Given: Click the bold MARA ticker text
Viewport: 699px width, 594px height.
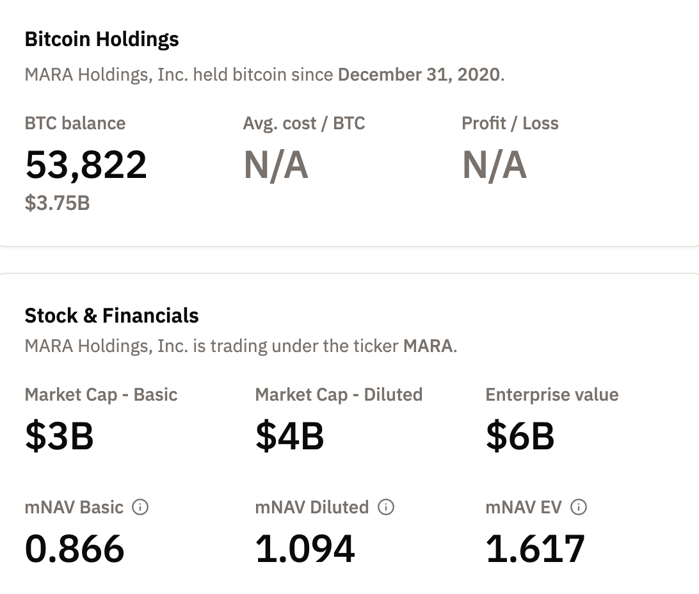Looking at the screenshot, I should pyautogui.click(x=428, y=346).
